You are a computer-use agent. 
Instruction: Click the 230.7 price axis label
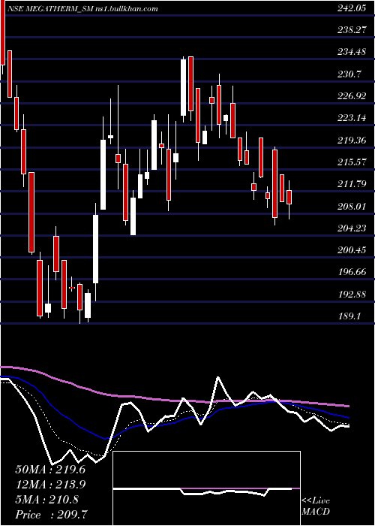pyautogui.click(x=349, y=74)
